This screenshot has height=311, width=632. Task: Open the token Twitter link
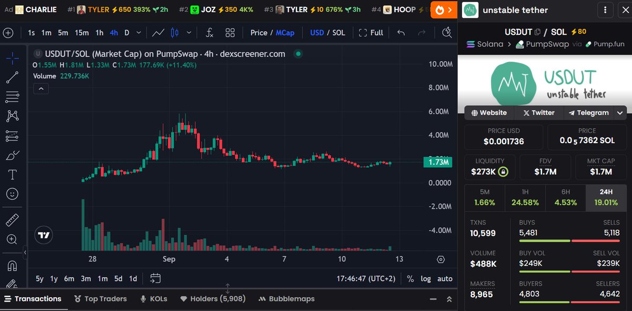(x=538, y=113)
